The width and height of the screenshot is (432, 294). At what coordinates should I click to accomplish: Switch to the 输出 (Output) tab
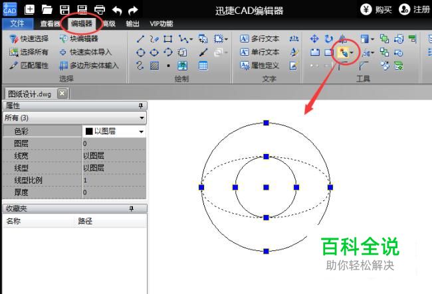tap(132, 24)
